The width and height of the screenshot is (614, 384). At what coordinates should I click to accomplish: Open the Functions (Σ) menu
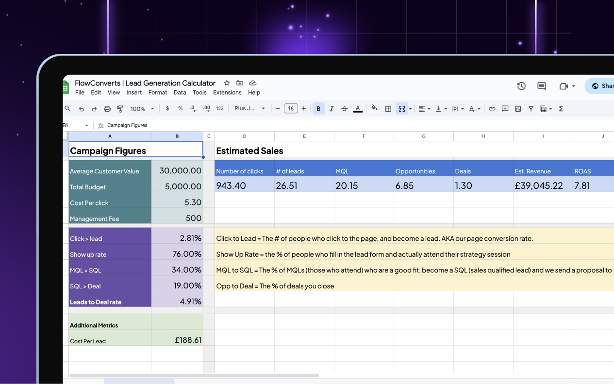560,108
